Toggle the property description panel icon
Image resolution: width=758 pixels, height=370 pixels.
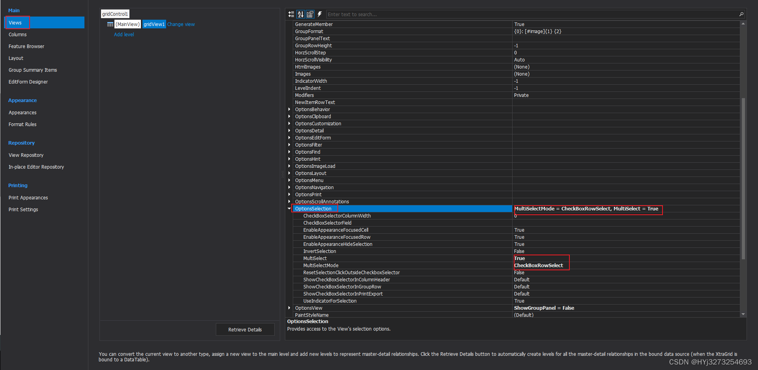[x=310, y=14]
